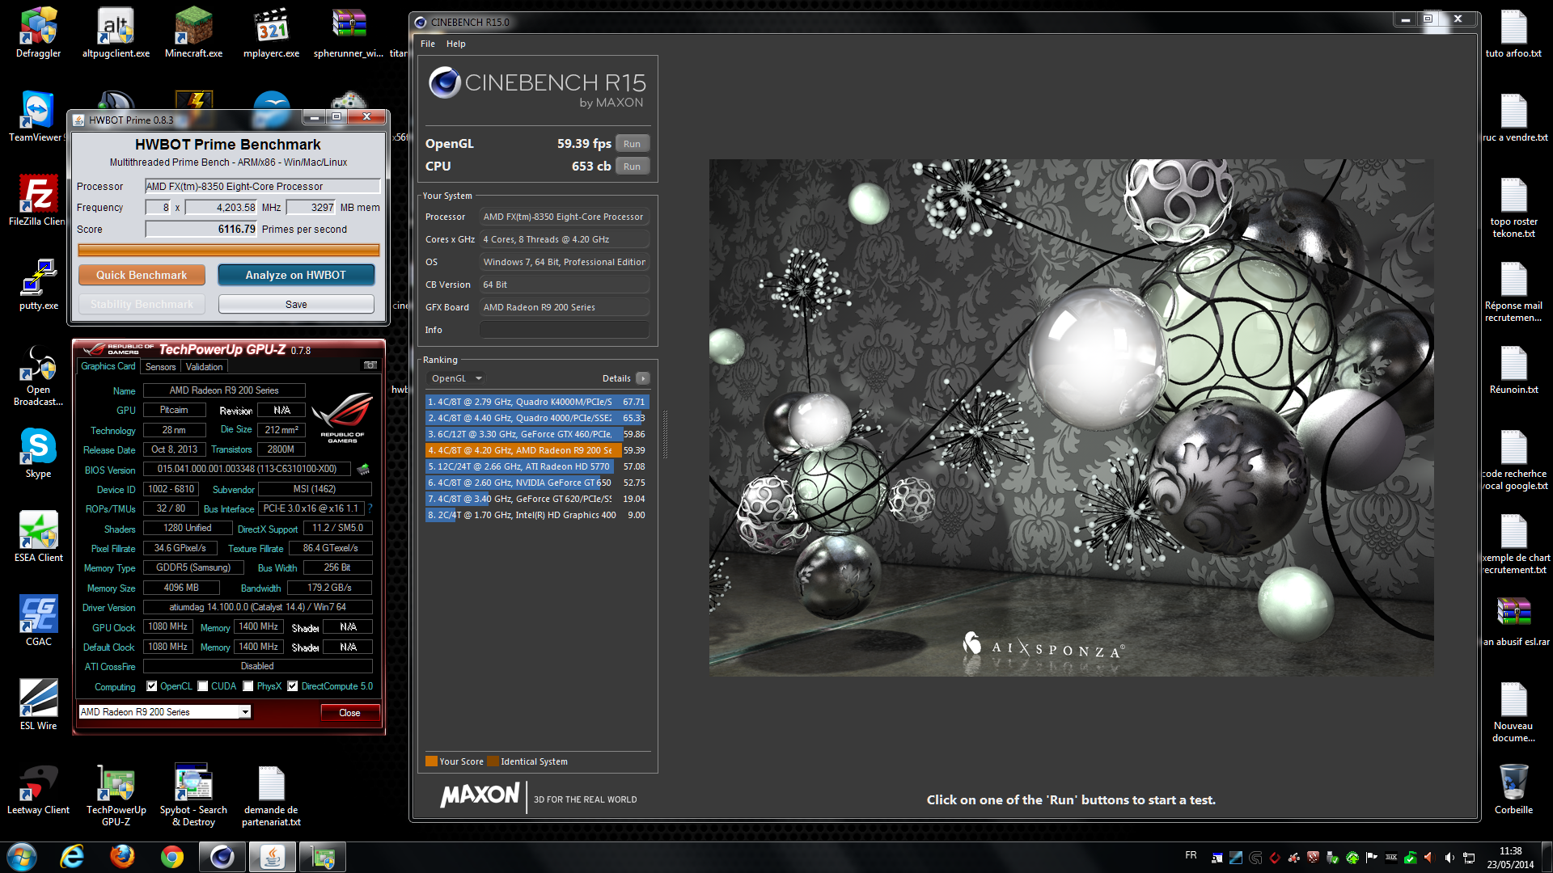The width and height of the screenshot is (1553, 873).
Task: Open the Cinebench taskbar button
Action: (x=222, y=857)
